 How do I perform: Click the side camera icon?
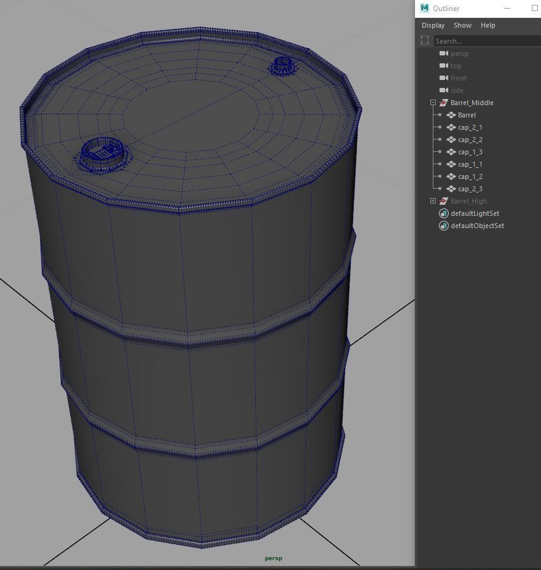pos(444,90)
